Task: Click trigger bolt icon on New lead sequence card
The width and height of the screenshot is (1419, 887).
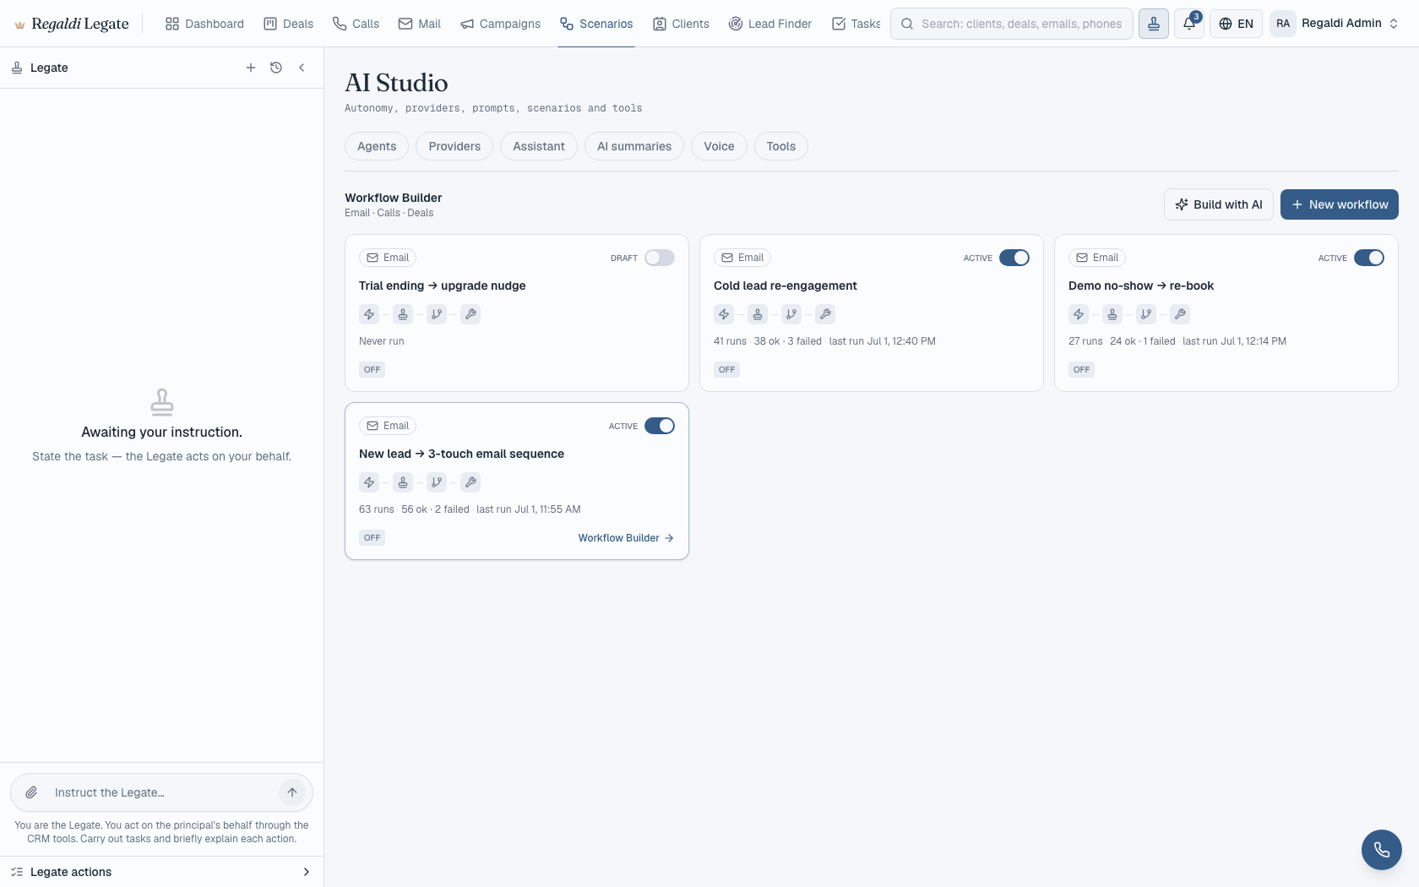Action: coord(369,482)
